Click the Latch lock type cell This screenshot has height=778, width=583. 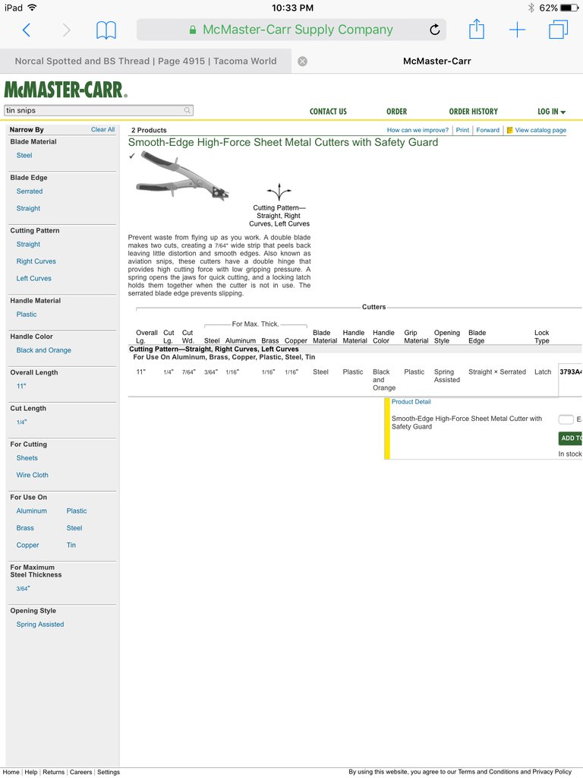(x=543, y=372)
